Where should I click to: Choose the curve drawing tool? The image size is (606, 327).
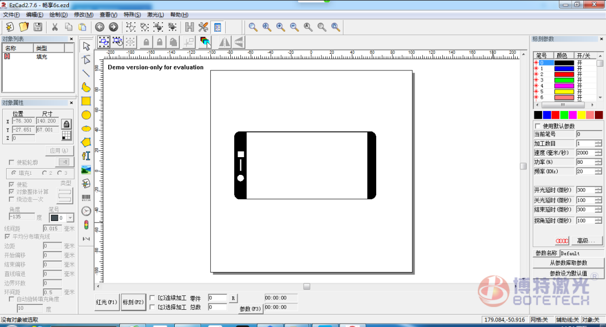coord(86,87)
